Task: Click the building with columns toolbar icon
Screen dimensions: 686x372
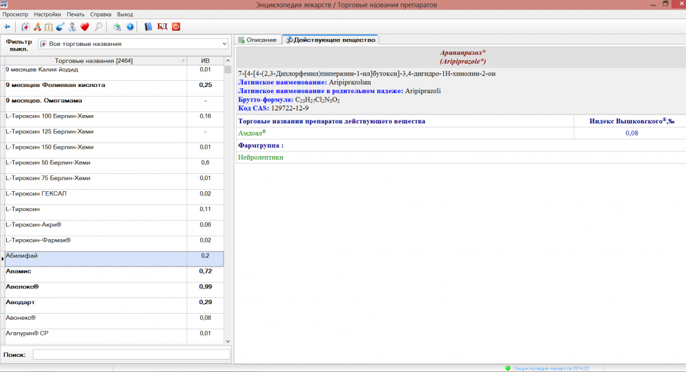Action: pos(48,27)
